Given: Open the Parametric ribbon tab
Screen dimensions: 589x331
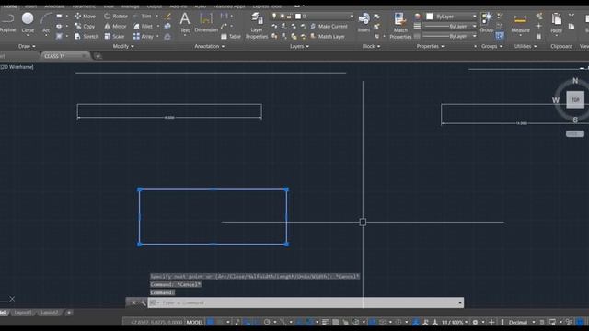Looking at the screenshot, I should [84, 6].
